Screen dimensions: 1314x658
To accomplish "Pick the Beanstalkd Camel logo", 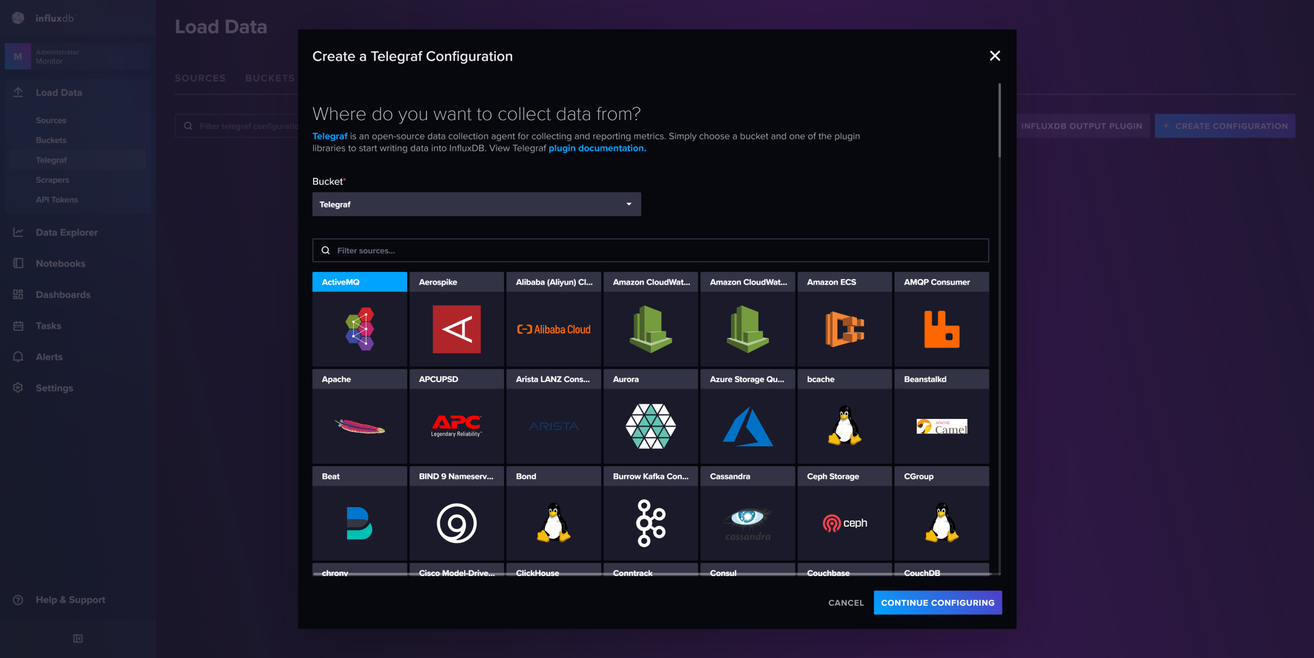I will click(941, 426).
